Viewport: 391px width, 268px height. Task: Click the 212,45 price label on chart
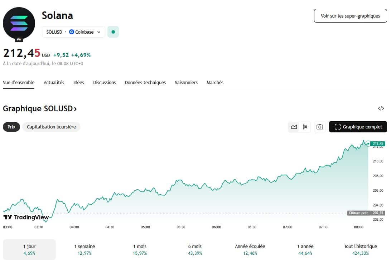click(x=378, y=143)
